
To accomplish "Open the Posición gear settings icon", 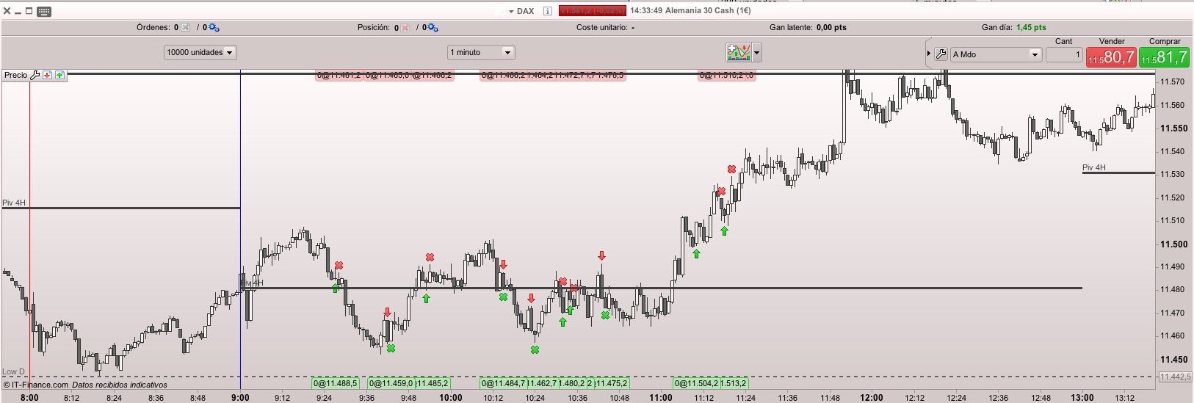I will click(433, 28).
